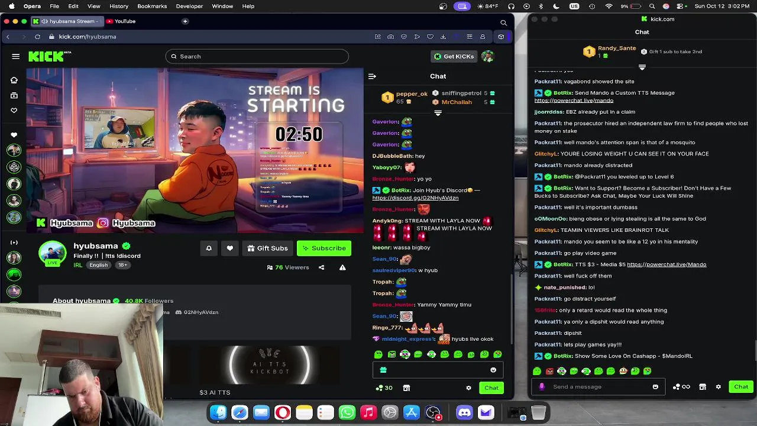The height and width of the screenshot is (426, 757).
Task: Expand the chat leaderboard down arrow
Action: (x=438, y=113)
